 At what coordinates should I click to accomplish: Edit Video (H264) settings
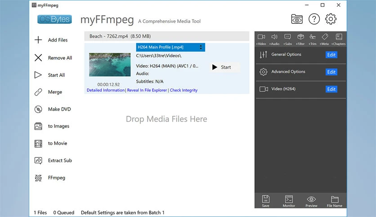[331, 89]
